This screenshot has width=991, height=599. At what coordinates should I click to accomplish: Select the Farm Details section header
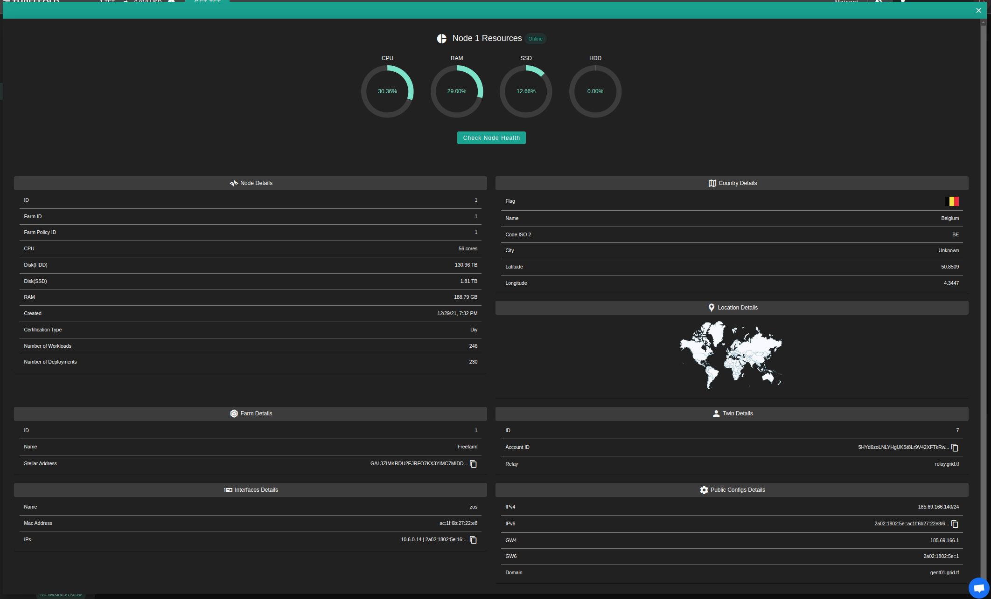coord(251,413)
